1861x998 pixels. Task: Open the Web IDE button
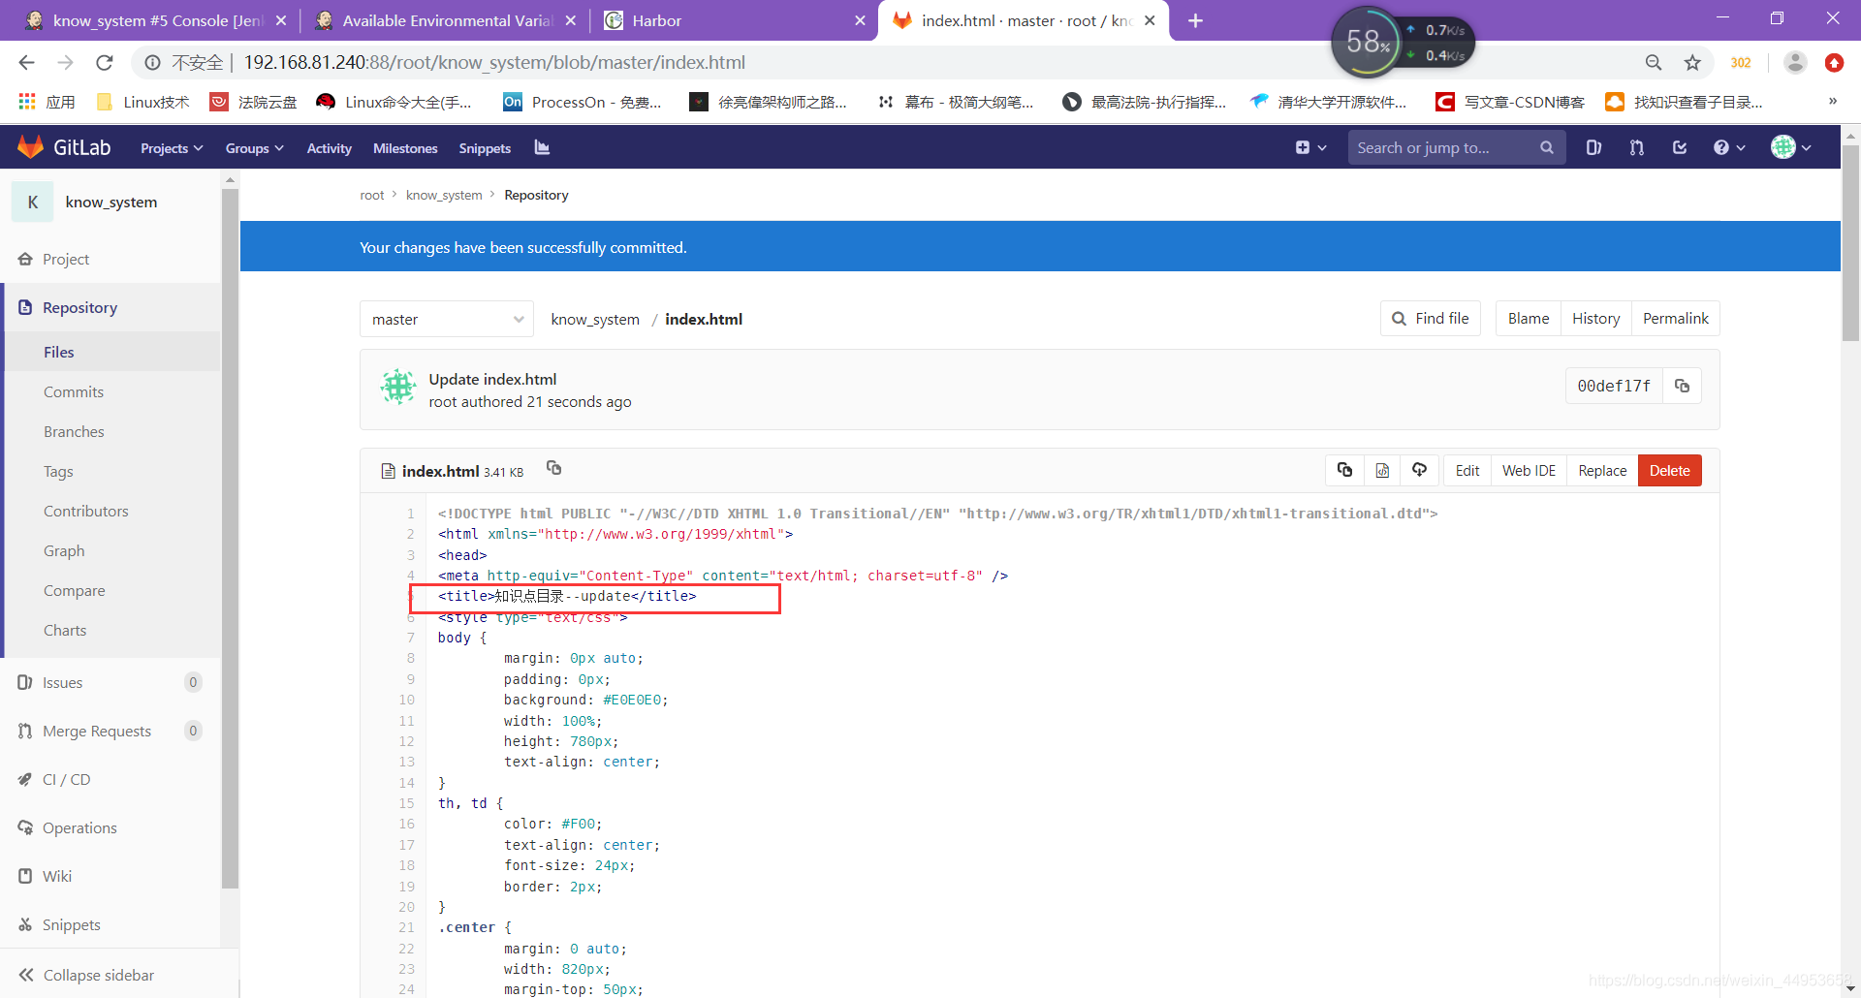(x=1529, y=470)
